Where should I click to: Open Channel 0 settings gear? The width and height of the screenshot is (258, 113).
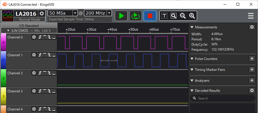click(34, 37)
